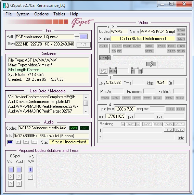Open the File menu
Image resolution: width=194 pixels, height=195 pixels.
pyautogui.click(x=9, y=14)
